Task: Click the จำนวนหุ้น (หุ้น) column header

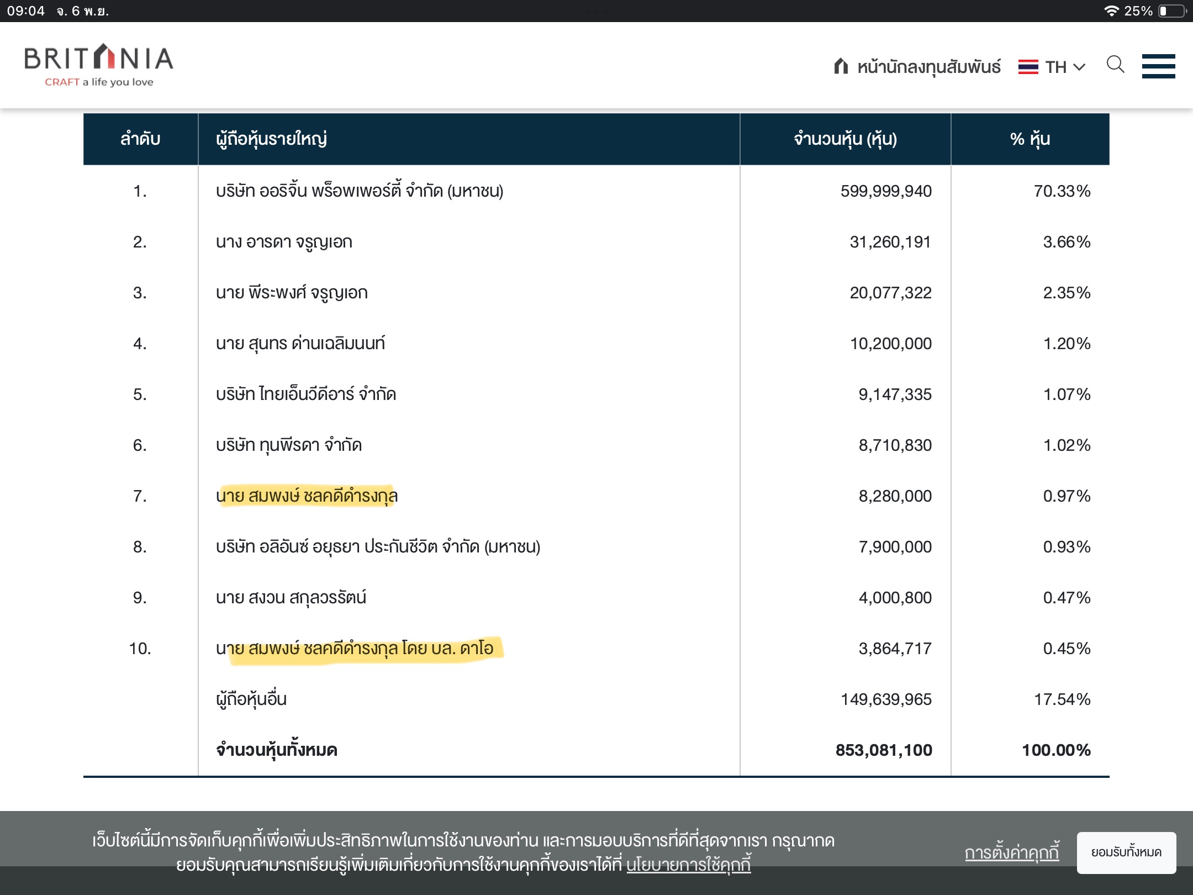Action: click(x=845, y=139)
